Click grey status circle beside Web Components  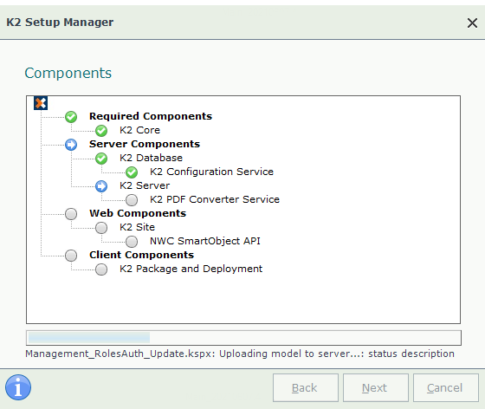coord(71,214)
